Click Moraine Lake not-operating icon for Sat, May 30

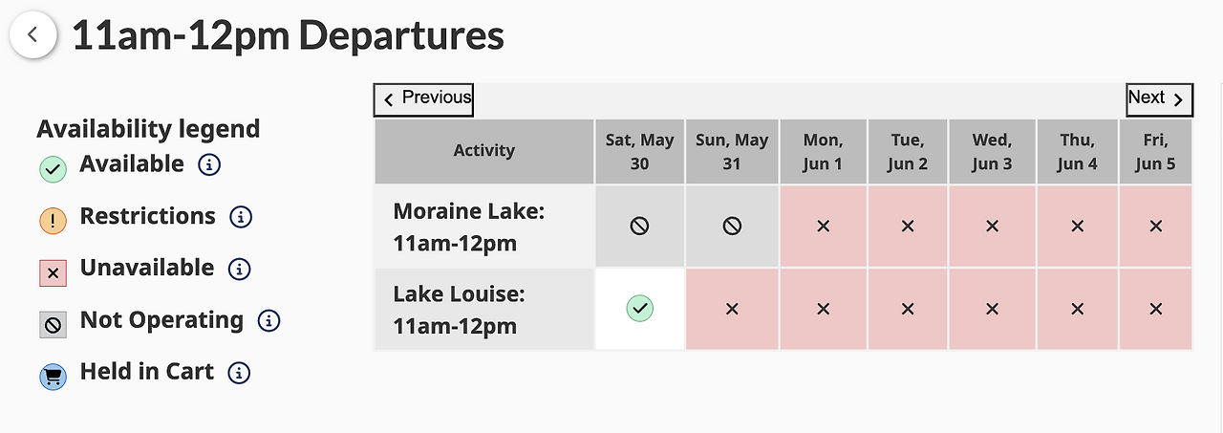[639, 226]
